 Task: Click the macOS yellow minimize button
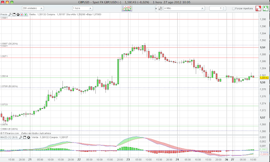tap(7, 2)
